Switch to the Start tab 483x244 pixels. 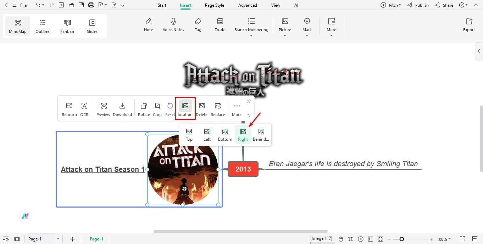[x=162, y=5]
